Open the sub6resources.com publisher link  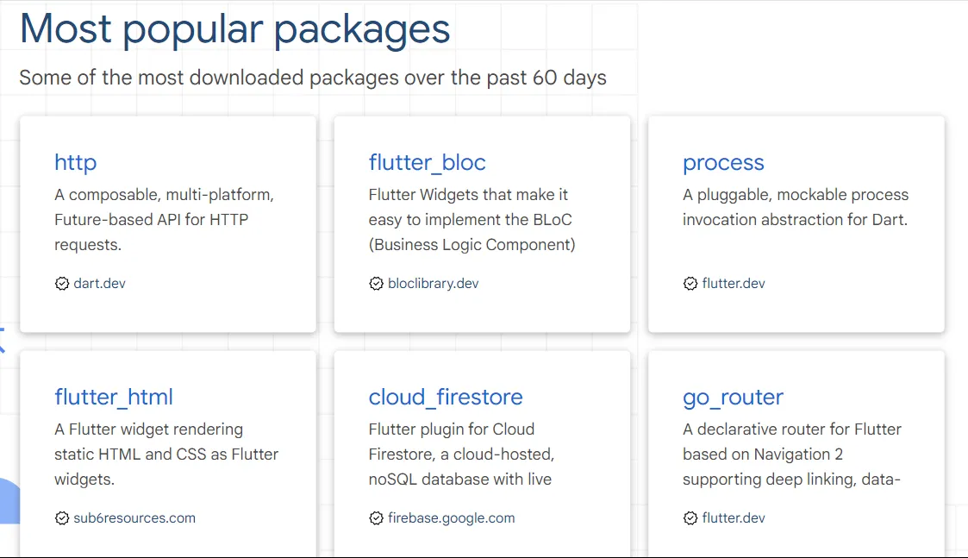pos(134,518)
